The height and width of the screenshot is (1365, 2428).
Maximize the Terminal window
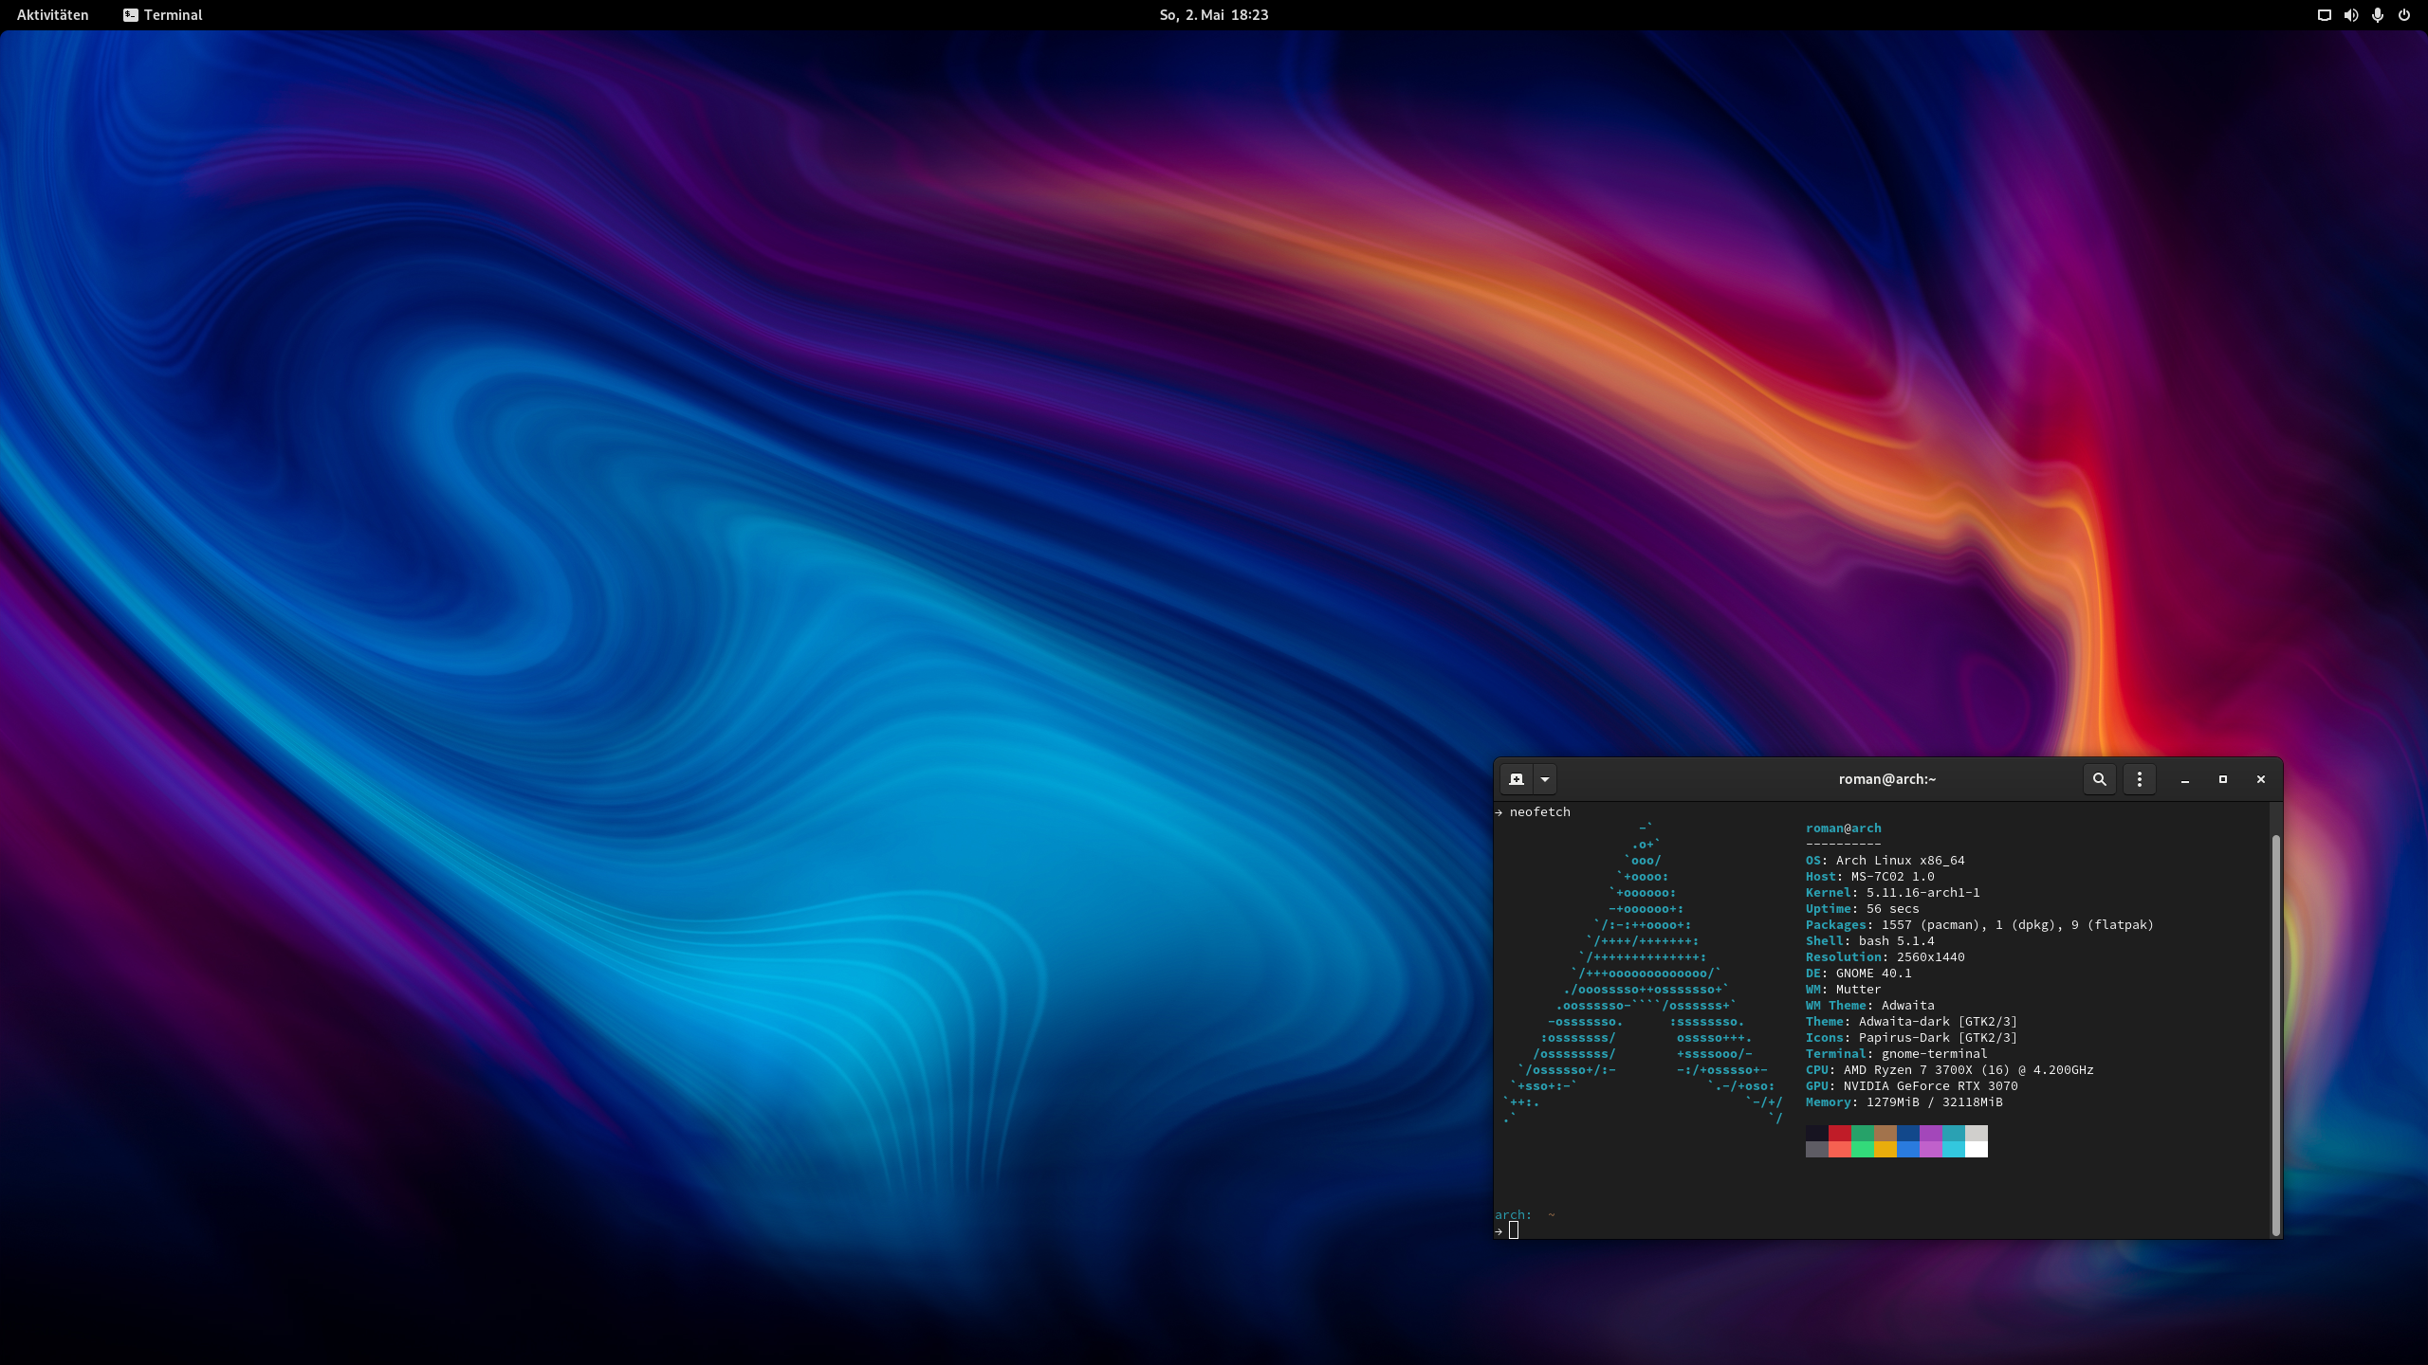click(x=2223, y=779)
